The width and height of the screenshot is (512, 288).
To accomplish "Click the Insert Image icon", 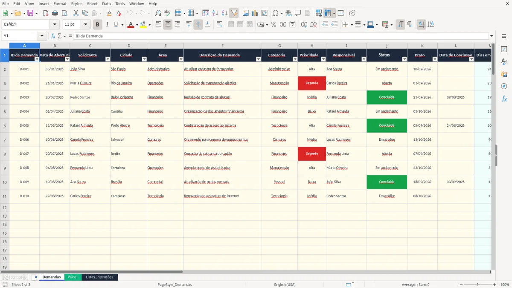I will pyautogui.click(x=246, y=13).
